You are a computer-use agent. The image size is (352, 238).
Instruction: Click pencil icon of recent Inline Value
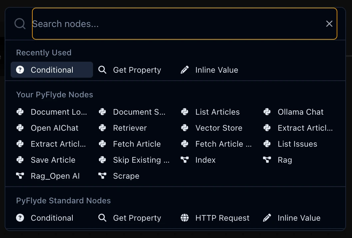185,70
